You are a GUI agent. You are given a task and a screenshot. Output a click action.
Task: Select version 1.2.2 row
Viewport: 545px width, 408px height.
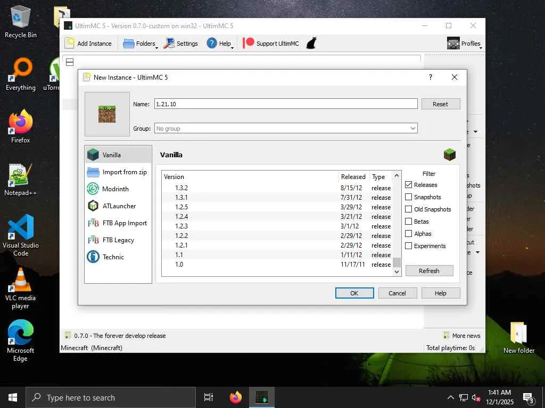coord(277,235)
